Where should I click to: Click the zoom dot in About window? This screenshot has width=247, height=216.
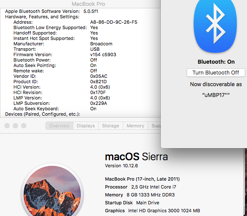(x=24, y=126)
